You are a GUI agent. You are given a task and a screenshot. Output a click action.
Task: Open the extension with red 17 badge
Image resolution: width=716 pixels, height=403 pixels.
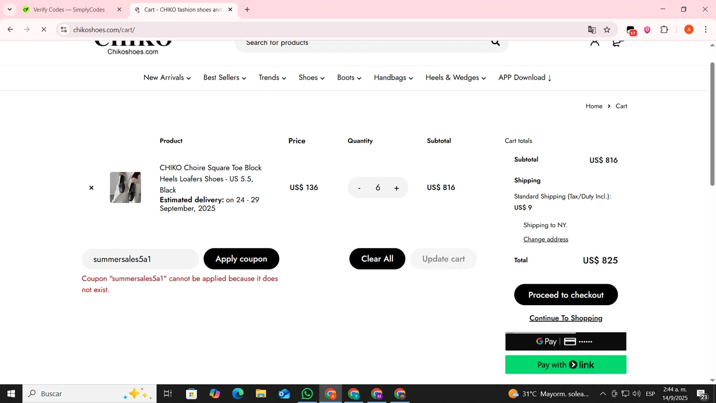pyautogui.click(x=631, y=31)
